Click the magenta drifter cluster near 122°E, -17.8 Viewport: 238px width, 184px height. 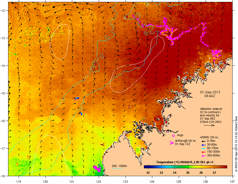pyautogui.click(x=97, y=168)
